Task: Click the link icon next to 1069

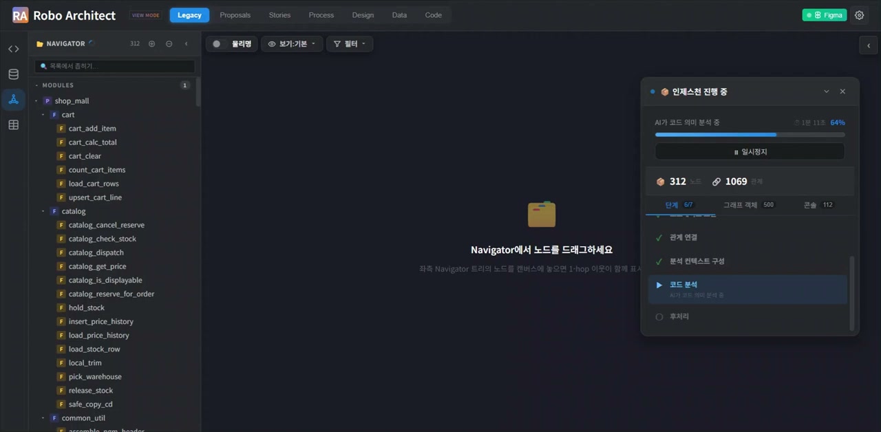Action: coord(717,182)
